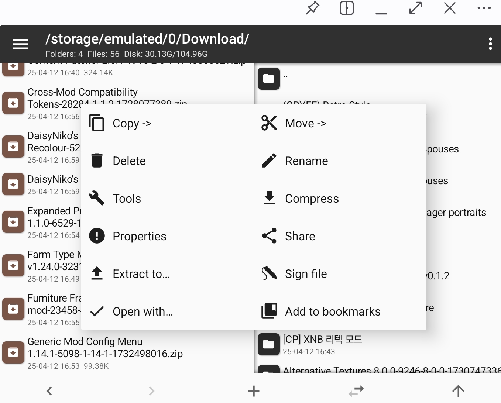Select Compress in the context menu
This screenshot has width=501, height=403.
[340, 199]
